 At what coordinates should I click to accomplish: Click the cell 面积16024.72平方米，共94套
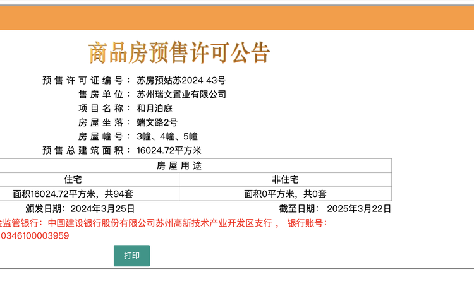pos(73,194)
